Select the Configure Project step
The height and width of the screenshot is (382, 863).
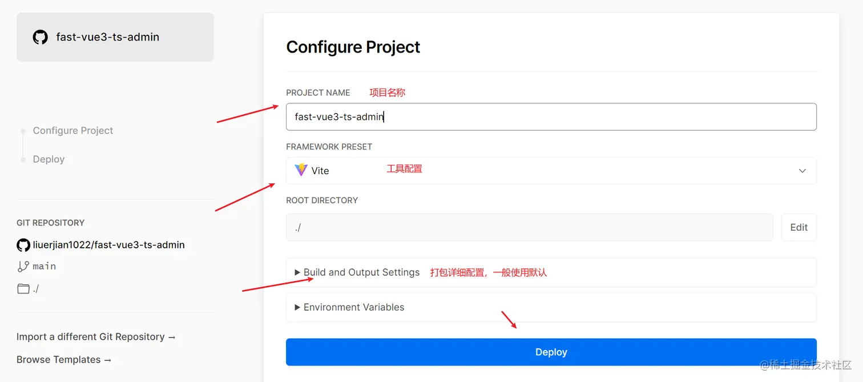(73, 131)
